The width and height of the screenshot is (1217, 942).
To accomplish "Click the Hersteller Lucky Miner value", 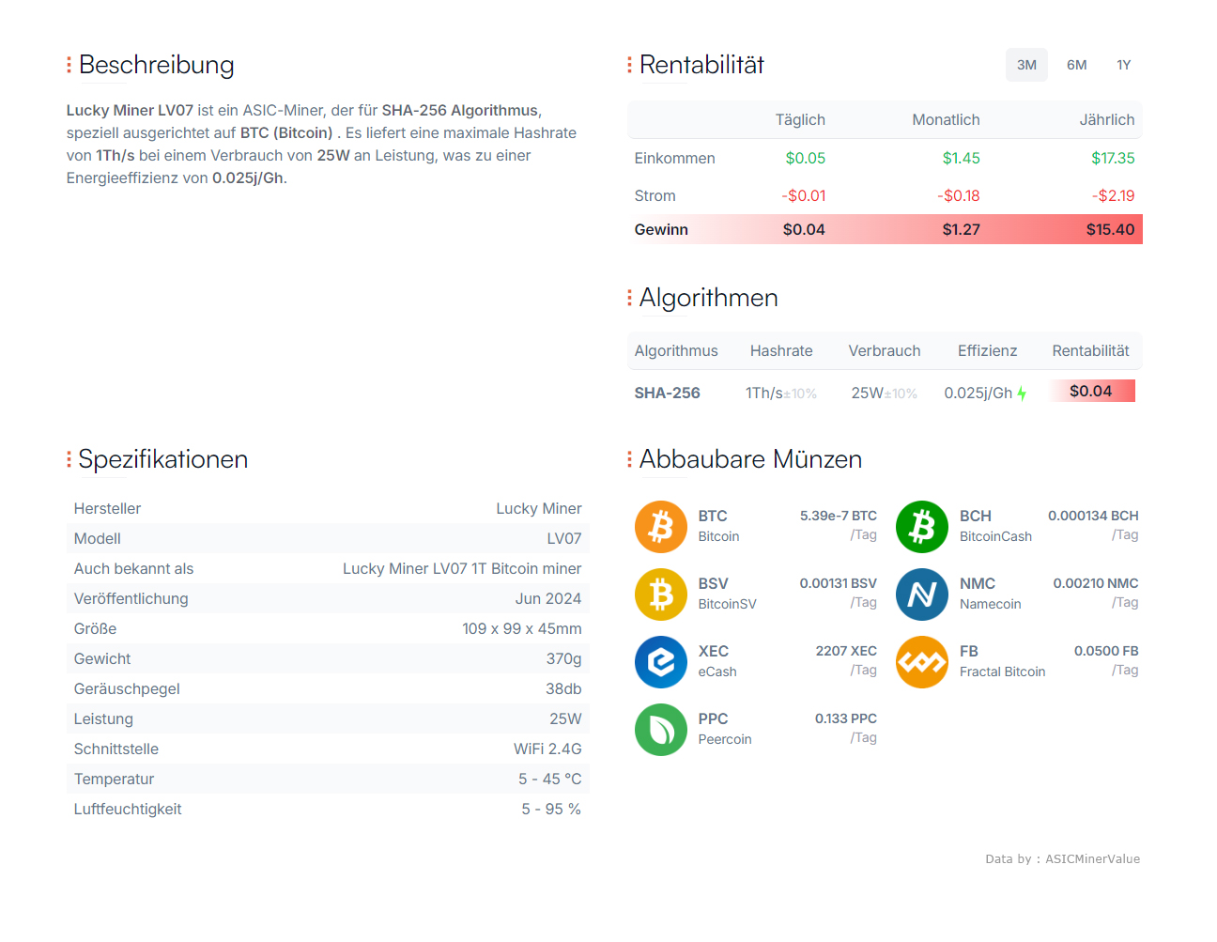I will pos(539,508).
